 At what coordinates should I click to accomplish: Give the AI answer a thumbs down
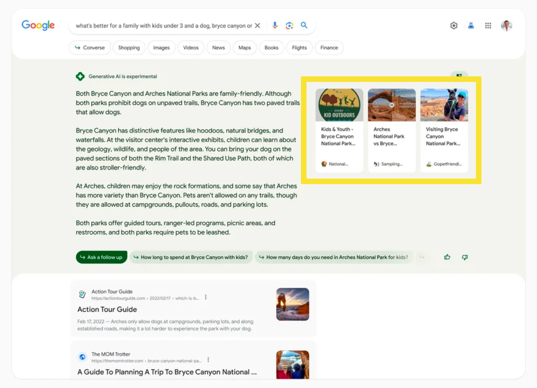[465, 257]
